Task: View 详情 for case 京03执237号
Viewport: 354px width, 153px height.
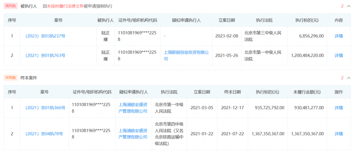Action: pyautogui.click(x=339, y=36)
